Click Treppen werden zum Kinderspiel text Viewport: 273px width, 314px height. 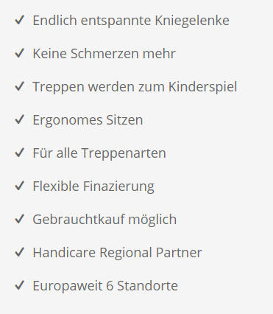point(135,87)
